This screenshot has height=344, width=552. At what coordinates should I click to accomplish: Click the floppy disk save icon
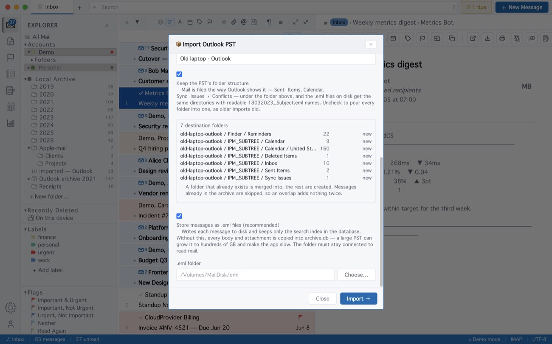click(x=253, y=22)
